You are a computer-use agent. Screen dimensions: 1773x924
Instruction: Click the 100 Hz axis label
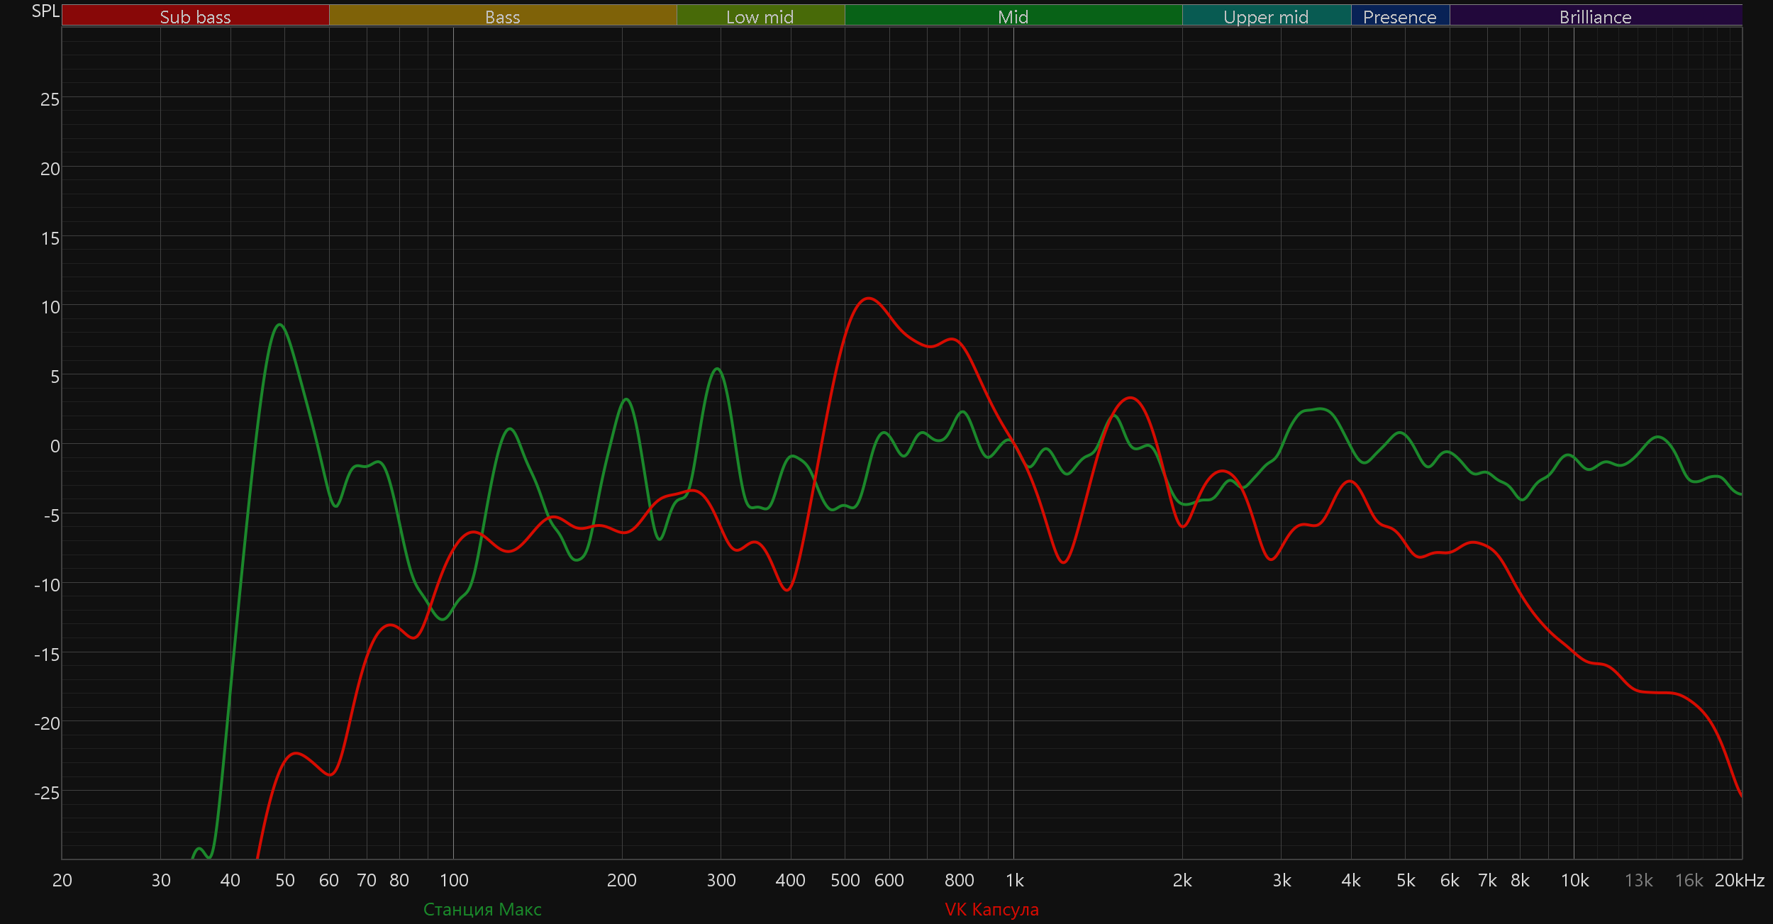tap(454, 880)
